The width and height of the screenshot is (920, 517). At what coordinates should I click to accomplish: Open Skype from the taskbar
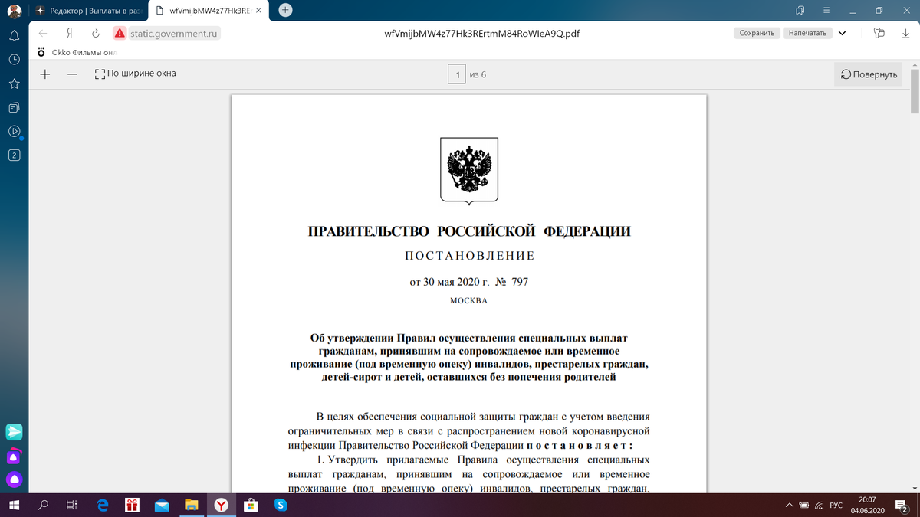(280, 505)
